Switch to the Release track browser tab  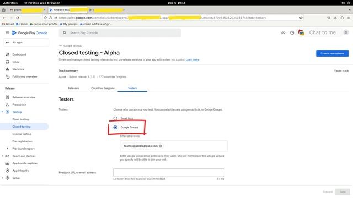click(x=67, y=10)
